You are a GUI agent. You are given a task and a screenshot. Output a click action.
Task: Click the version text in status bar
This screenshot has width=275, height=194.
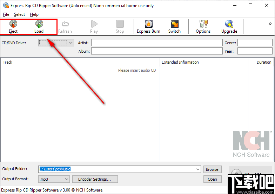click(x=52, y=190)
